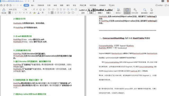The image size is (169, 96).
Task: Click the Redo arrow
Action: (18, 5)
